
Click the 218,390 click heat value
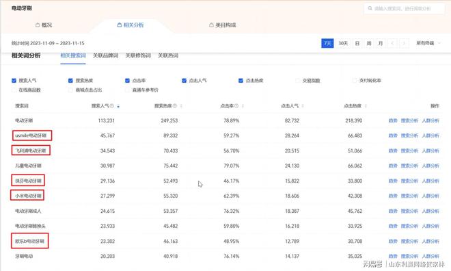[354, 120]
